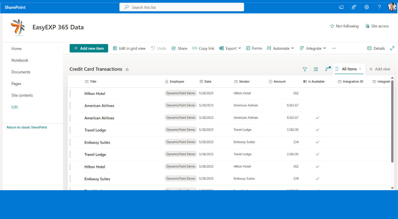The width and height of the screenshot is (398, 219).
Task: Click Copy link
Action: point(203,48)
